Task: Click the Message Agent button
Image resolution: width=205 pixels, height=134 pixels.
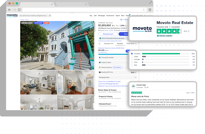Action: click(x=108, y=34)
